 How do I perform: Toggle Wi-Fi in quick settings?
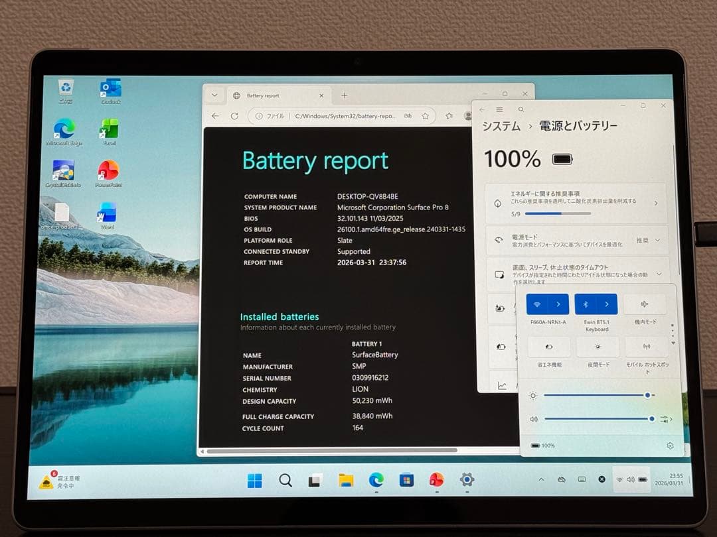click(x=537, y=304)
